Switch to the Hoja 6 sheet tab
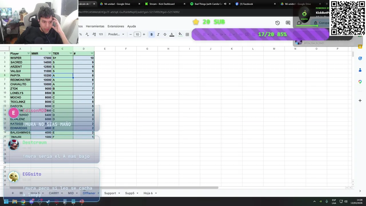The width and height of the screenshot is (366, 206). (148, 193)
